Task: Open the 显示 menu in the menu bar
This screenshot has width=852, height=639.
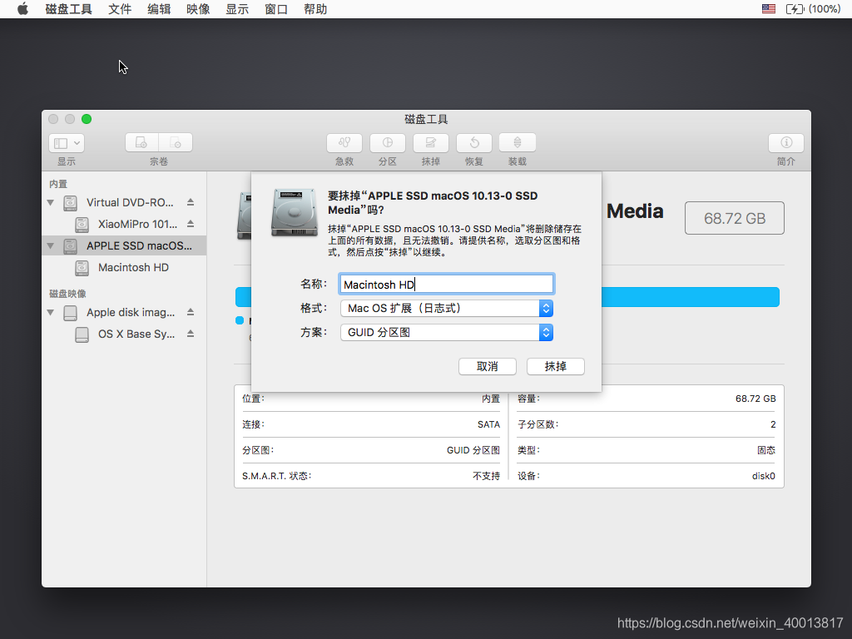Action: coord(237,8)
